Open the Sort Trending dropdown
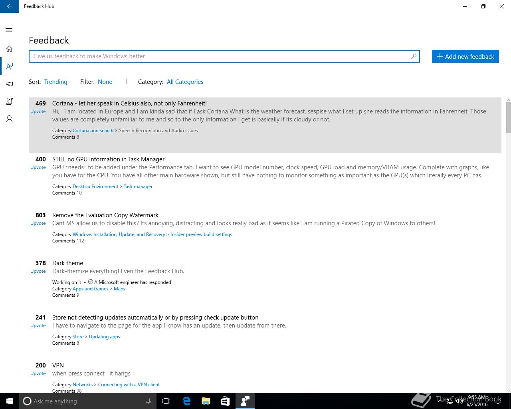Image resolution: width=511 pixels, height=409 pixels. pos(55,82)
